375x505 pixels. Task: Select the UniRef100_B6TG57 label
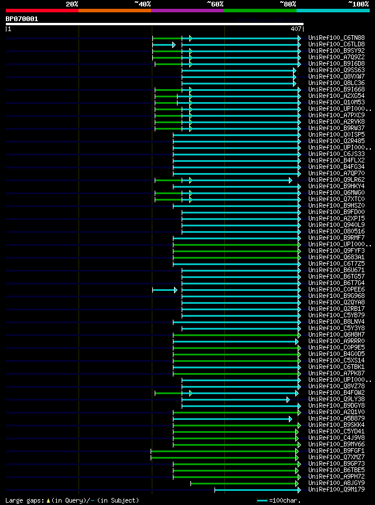336,276
